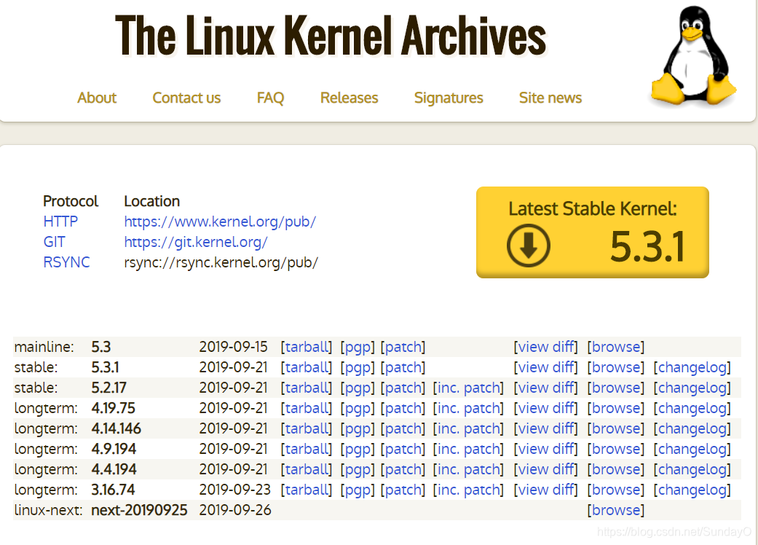758x545 pixels.
Task: Open changelog for longterm 3.16.74
Action: pyautogui.click(x=692, y=490)
